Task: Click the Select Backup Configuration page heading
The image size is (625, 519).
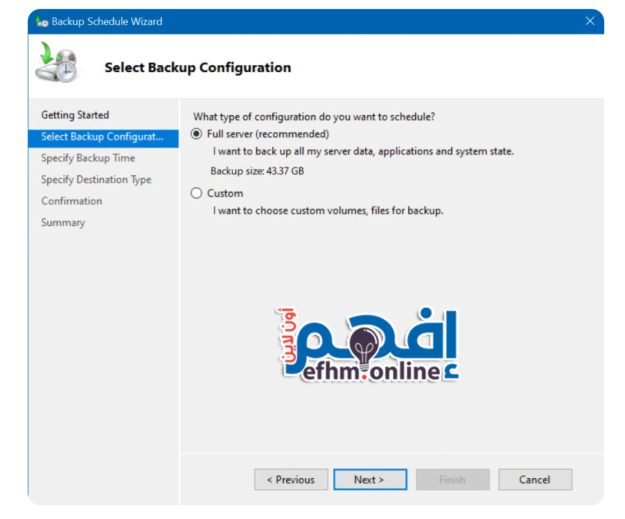Action: (197, 68)
